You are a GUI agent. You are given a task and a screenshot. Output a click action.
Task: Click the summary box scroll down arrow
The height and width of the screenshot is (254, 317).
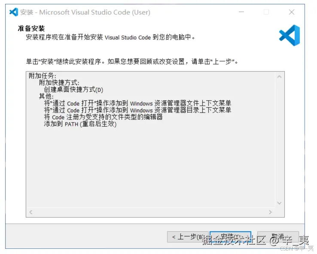[x=279, y=203]
